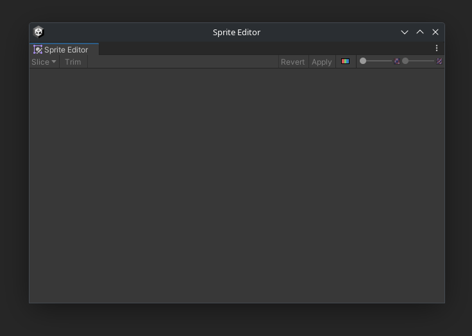Screen dimensions: 472x336
Task: Toggle the RGB/alpha color channel view button
Action: (x=345, y=61)
